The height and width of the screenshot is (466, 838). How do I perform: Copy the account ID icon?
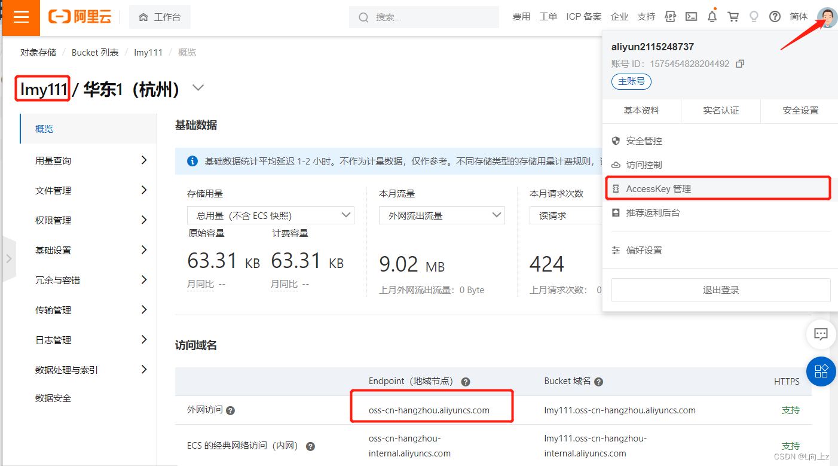click(739, 63)
